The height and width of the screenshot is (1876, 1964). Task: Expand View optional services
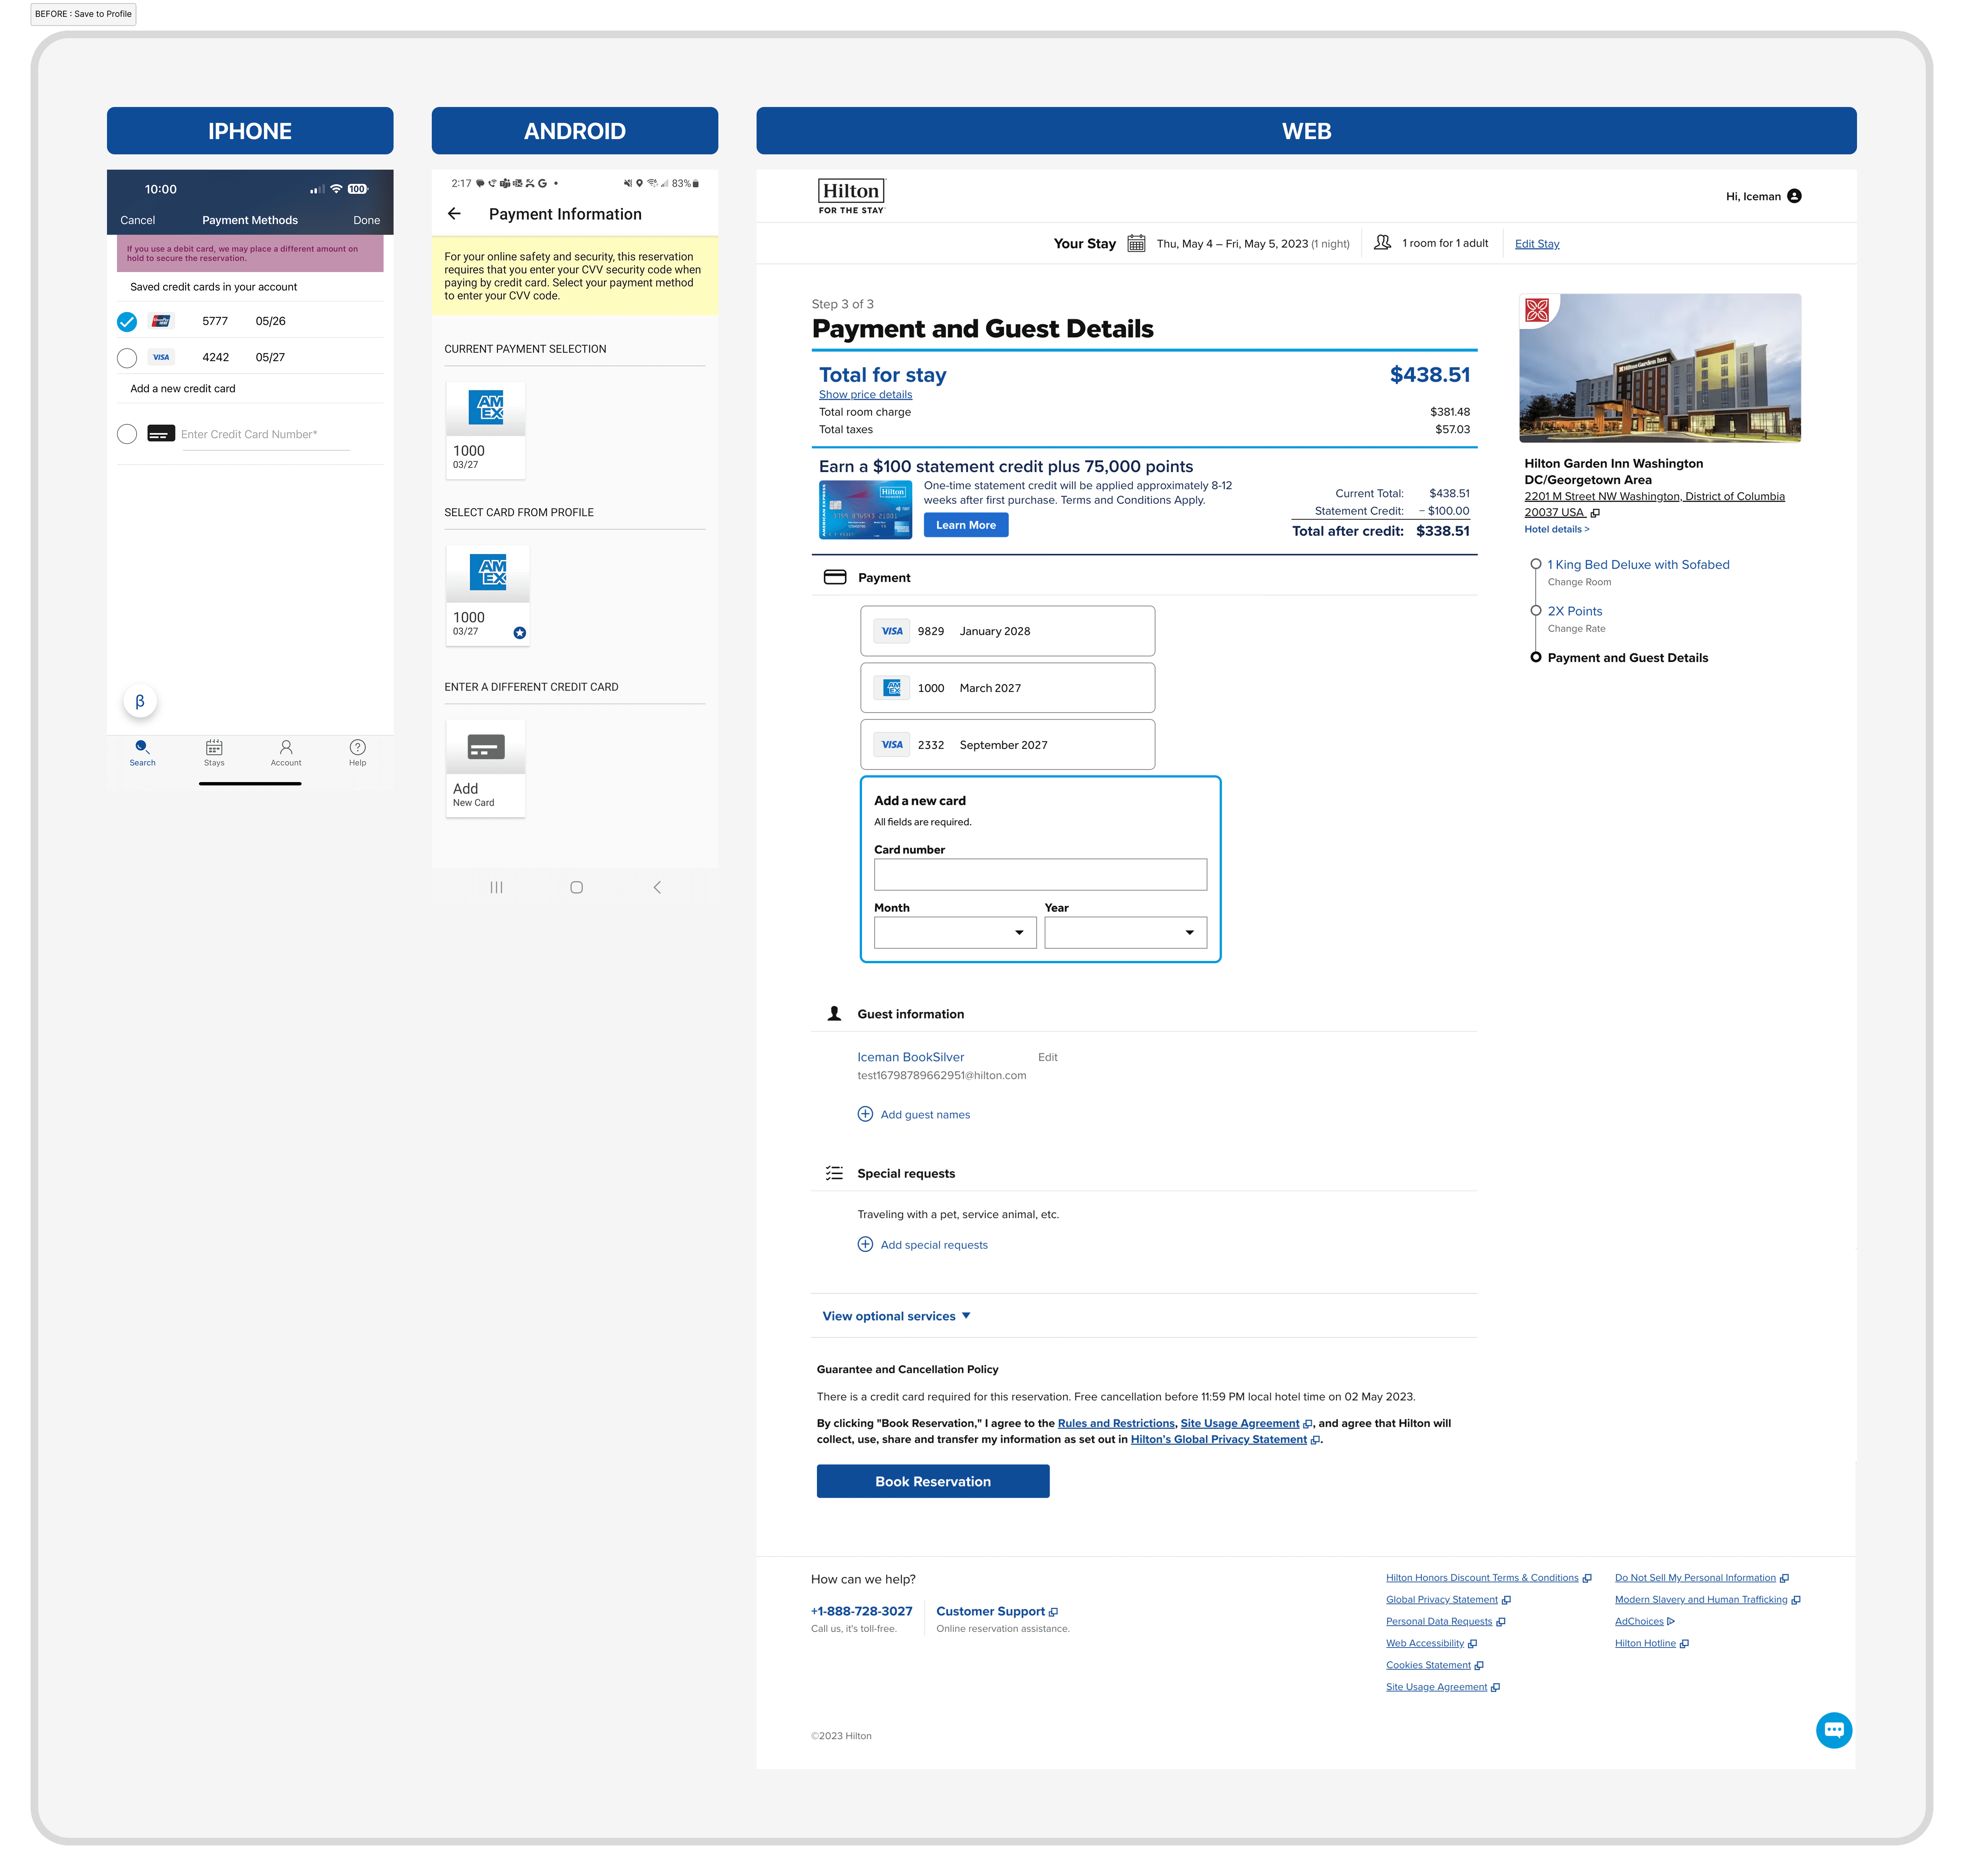click(895, 1316)
